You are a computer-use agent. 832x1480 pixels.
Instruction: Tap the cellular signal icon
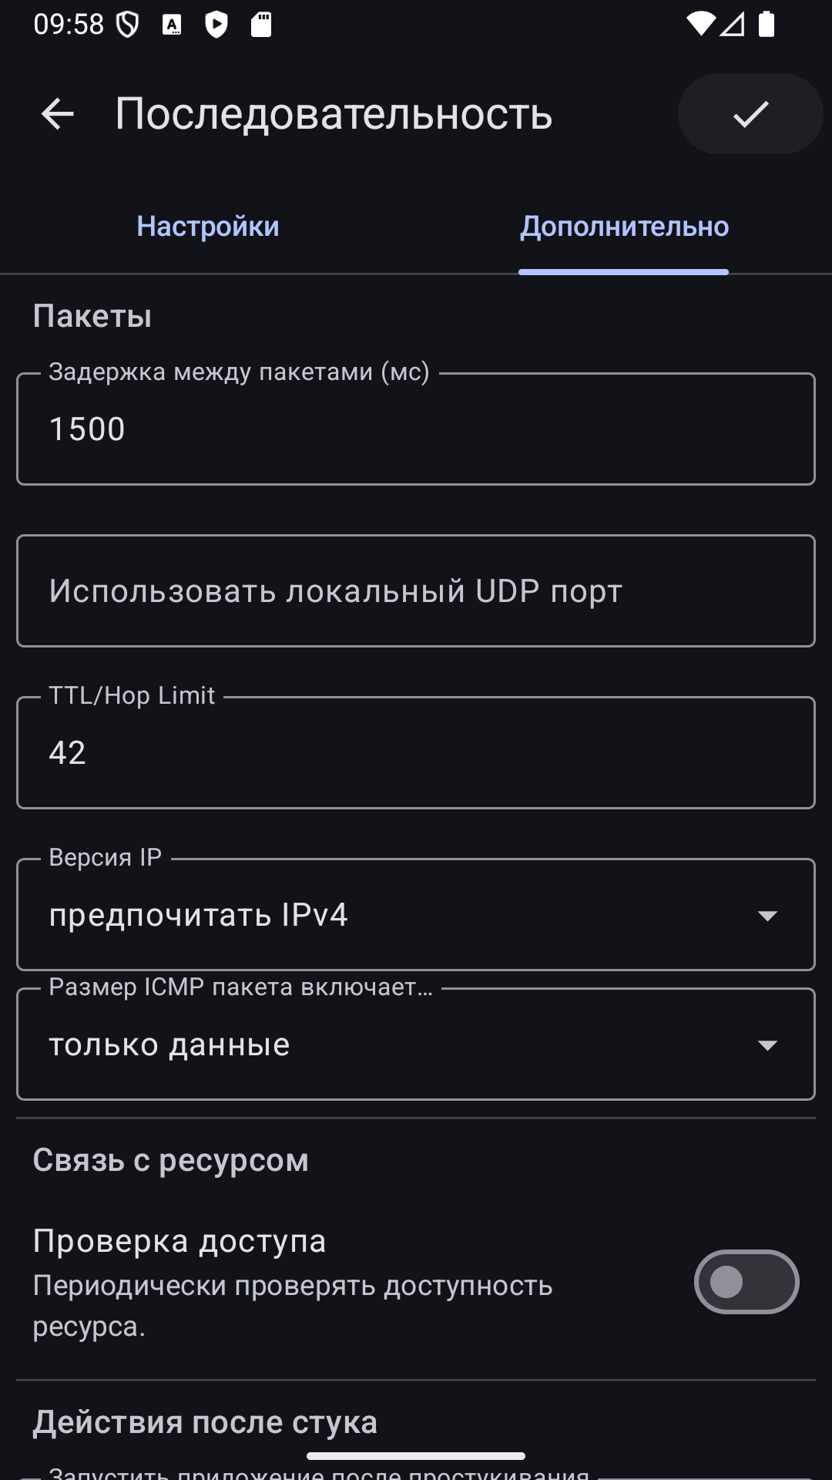coord(733,24)
